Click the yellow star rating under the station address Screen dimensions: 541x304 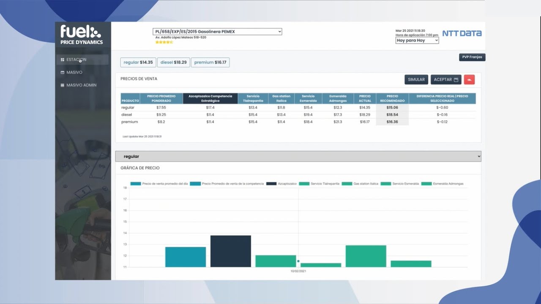164,42
